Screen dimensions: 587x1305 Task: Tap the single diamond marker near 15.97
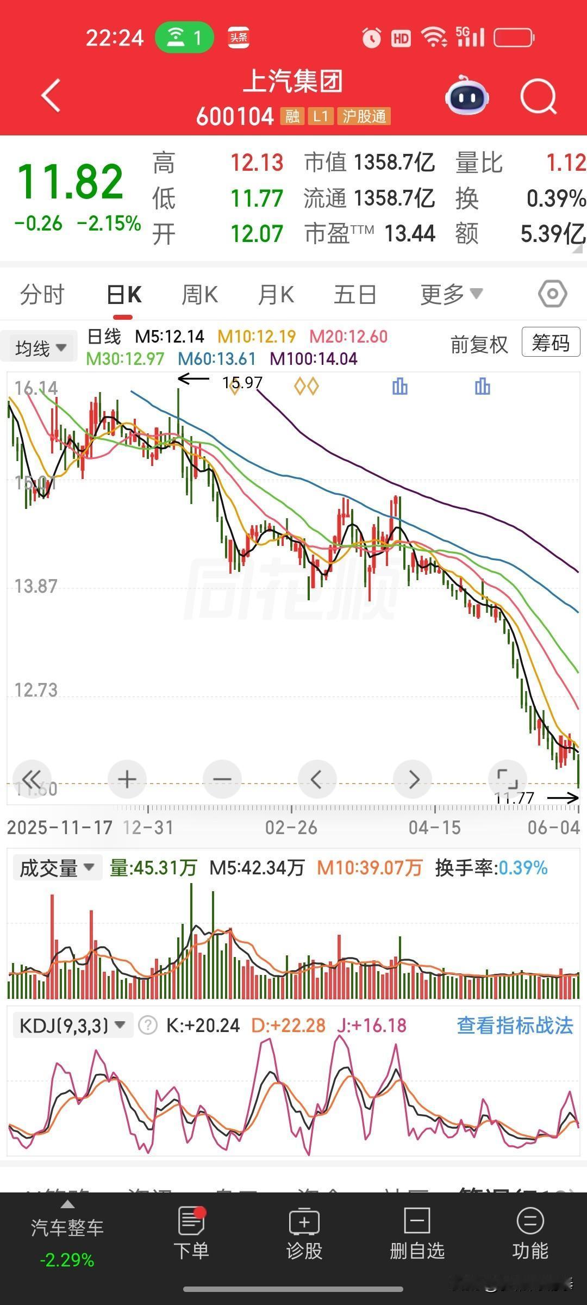(x=234, y=387)
